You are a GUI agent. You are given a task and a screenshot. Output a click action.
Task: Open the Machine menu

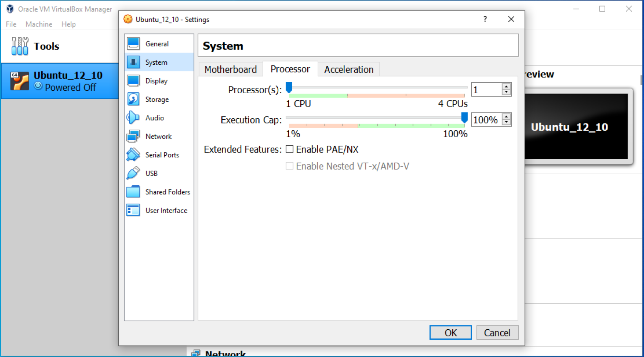pos(39,24)
